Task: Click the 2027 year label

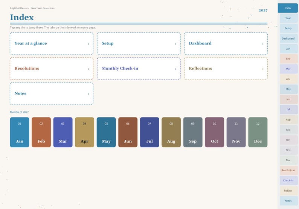Action: coord(263,10)
